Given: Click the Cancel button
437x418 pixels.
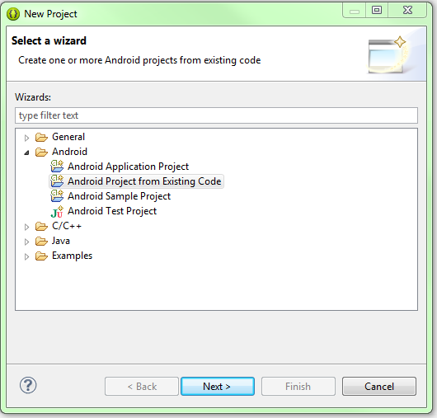Looking at the screenshot, I should click(x=379, y=386).
